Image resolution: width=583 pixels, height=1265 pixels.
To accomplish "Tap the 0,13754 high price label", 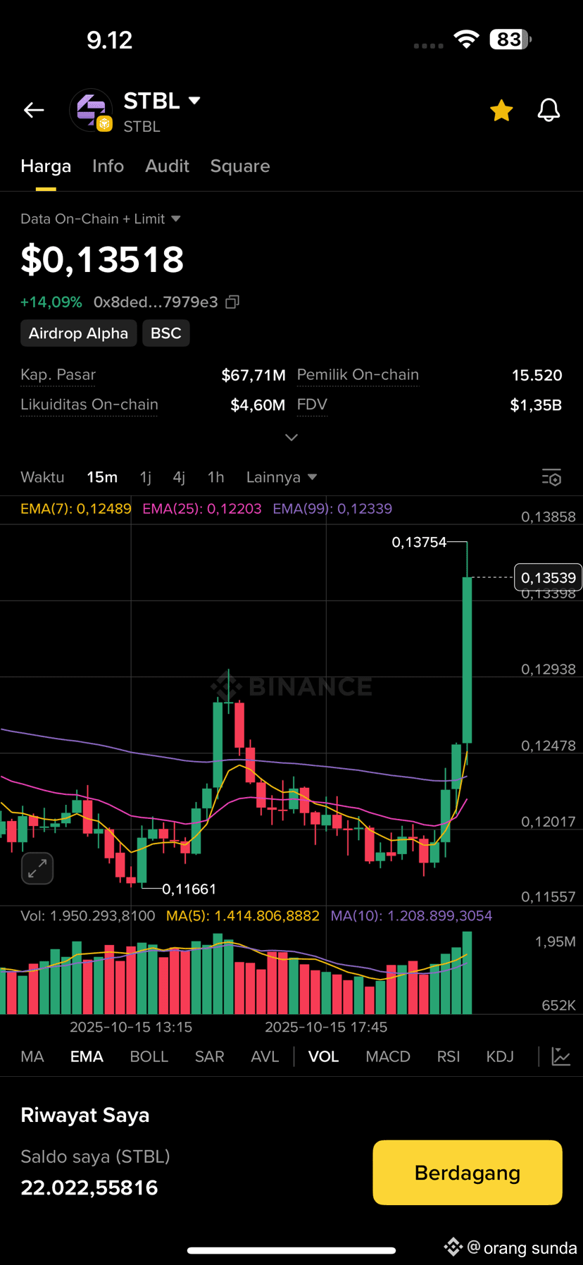I will tap(419, 542).
